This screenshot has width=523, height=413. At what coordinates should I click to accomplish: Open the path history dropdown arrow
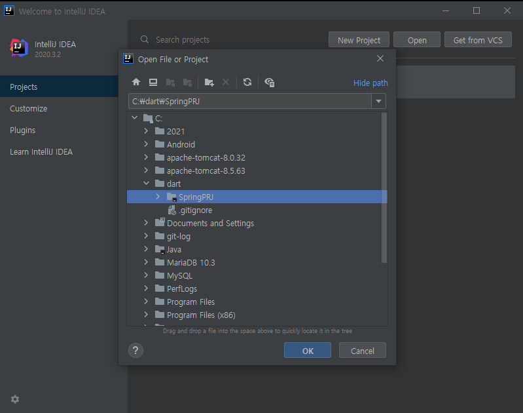coord(378,101)
